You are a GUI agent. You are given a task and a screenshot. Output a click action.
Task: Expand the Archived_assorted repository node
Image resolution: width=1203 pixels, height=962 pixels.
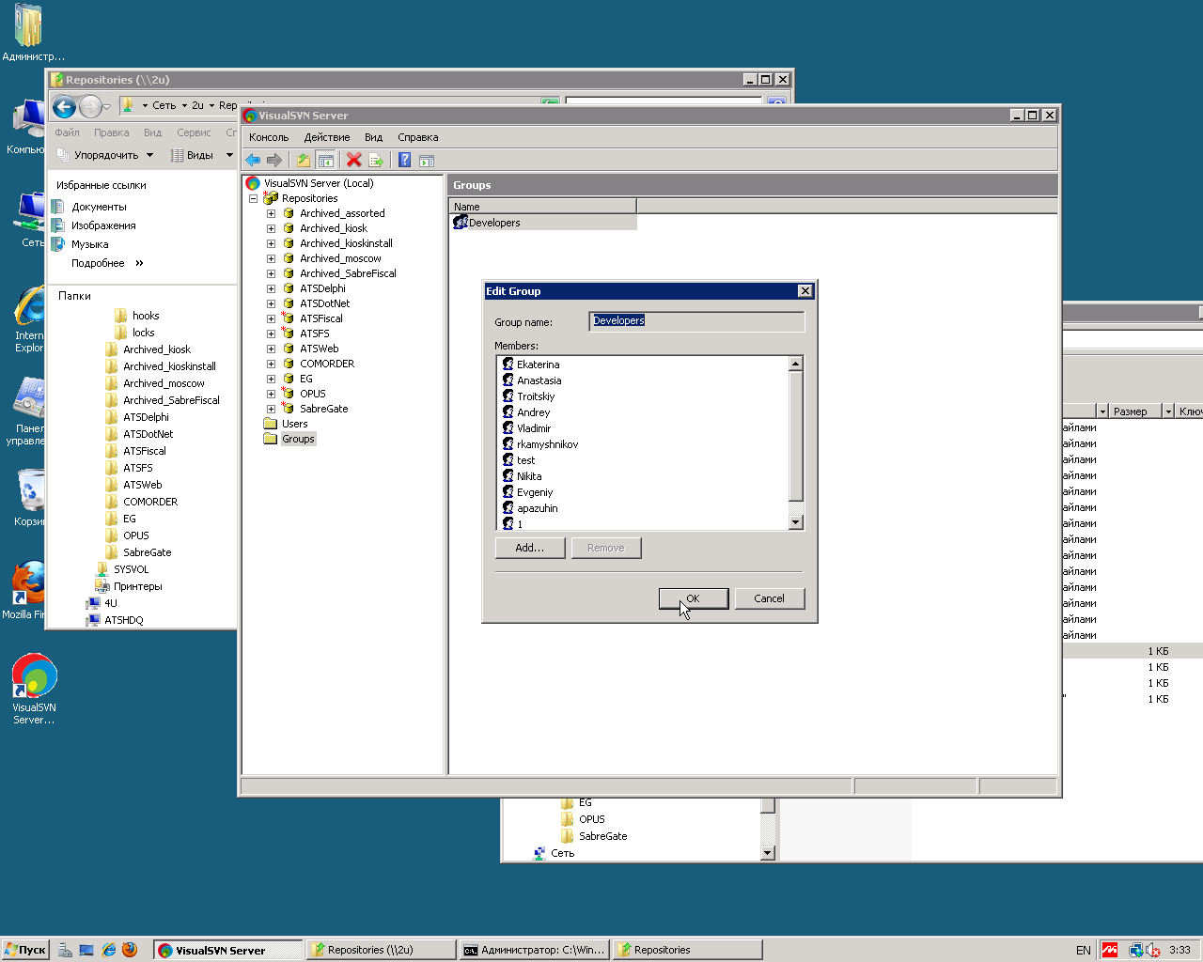point(271,213)
